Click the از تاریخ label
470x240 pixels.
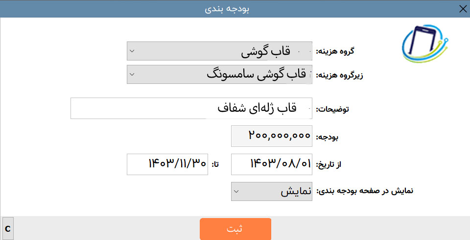pos(329,165)
